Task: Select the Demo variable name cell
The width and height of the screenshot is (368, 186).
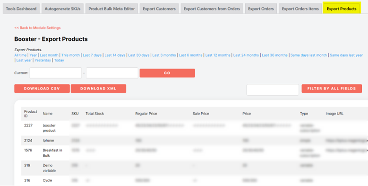Action: click(x=49, y=168)
